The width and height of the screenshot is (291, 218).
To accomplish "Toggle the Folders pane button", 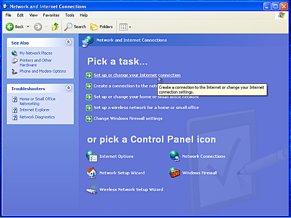I will click(x=102, y=27).
